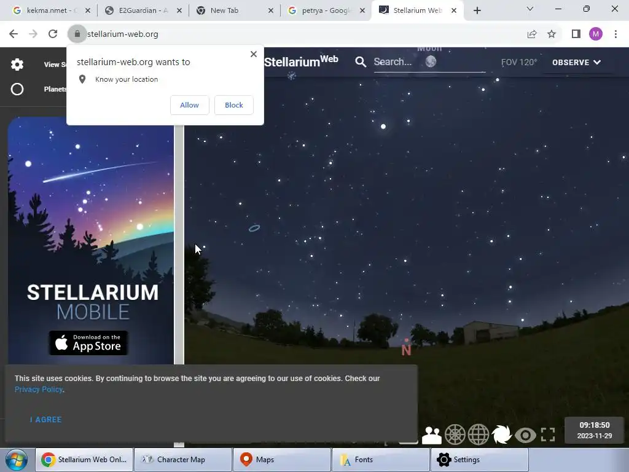Close the kekma.nmet tab
Viewport: 629px width, 472px height.
click(x=88, y=10)
